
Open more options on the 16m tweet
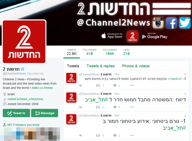(132, 135)
